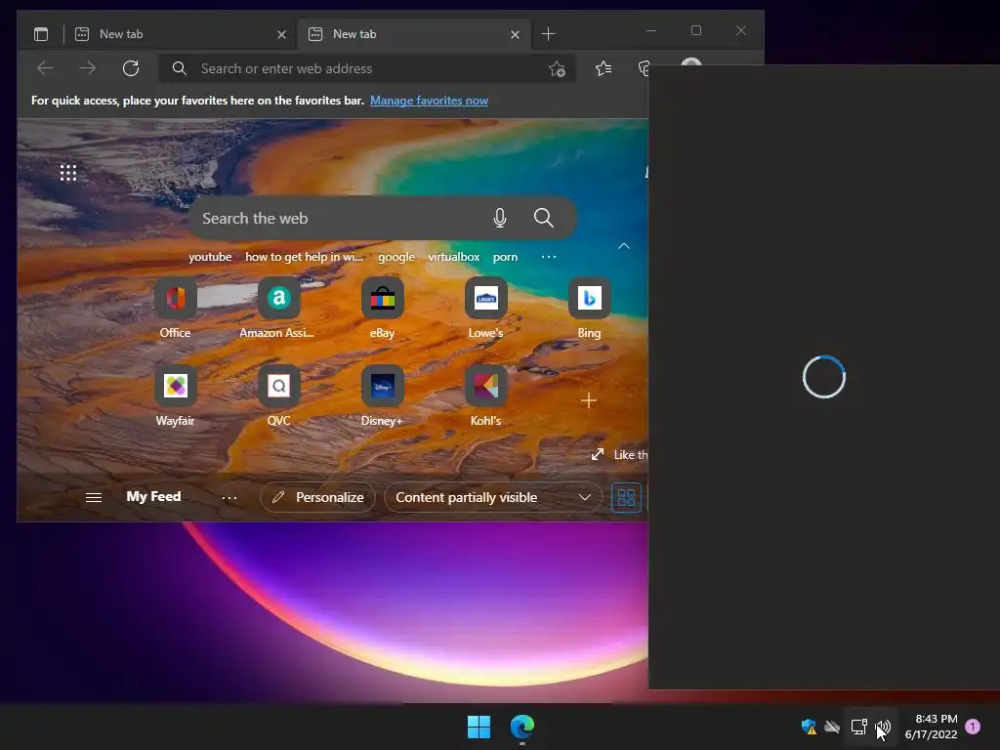Image resolution: width=1000 pixels, height=750 pixels.
Task: Open the network status tray icon
Action: pyautogui.click(x=859, y=727)
